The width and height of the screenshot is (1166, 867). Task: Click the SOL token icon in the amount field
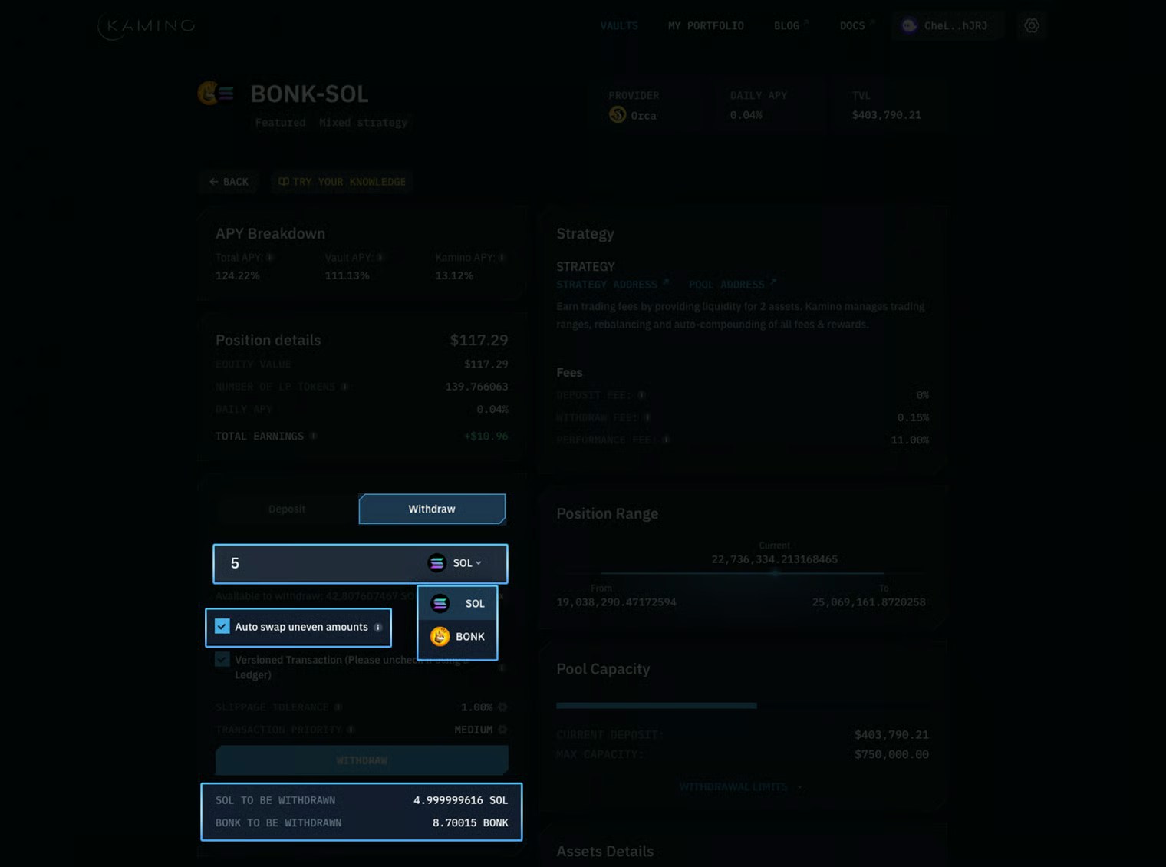(x=436, y=562)
